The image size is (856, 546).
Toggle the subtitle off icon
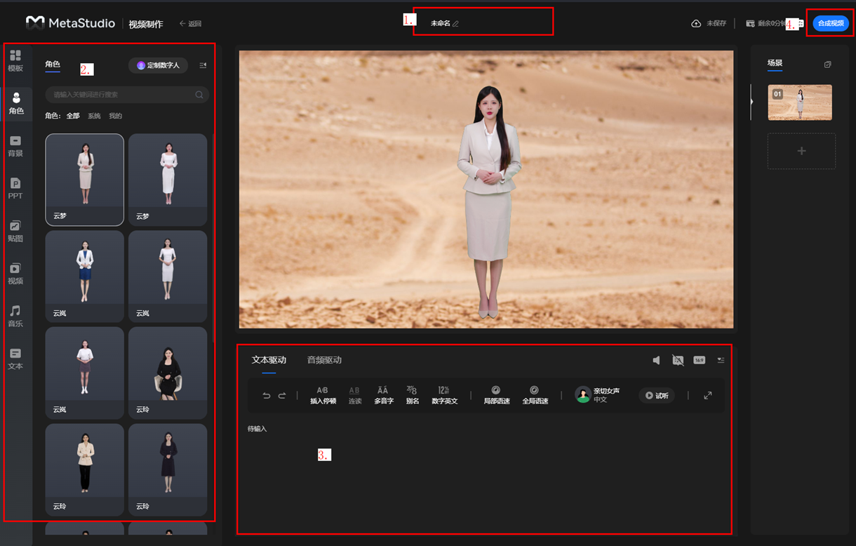pyautogui.click(x=678, y=360)
